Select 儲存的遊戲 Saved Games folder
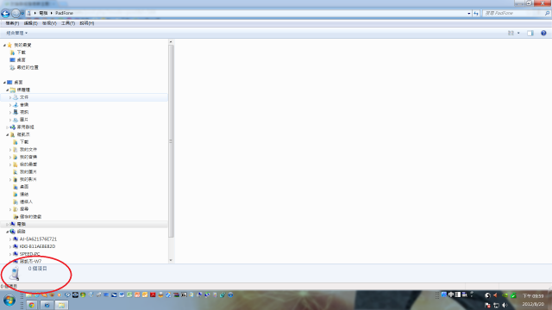 click(x=30, y=217)
